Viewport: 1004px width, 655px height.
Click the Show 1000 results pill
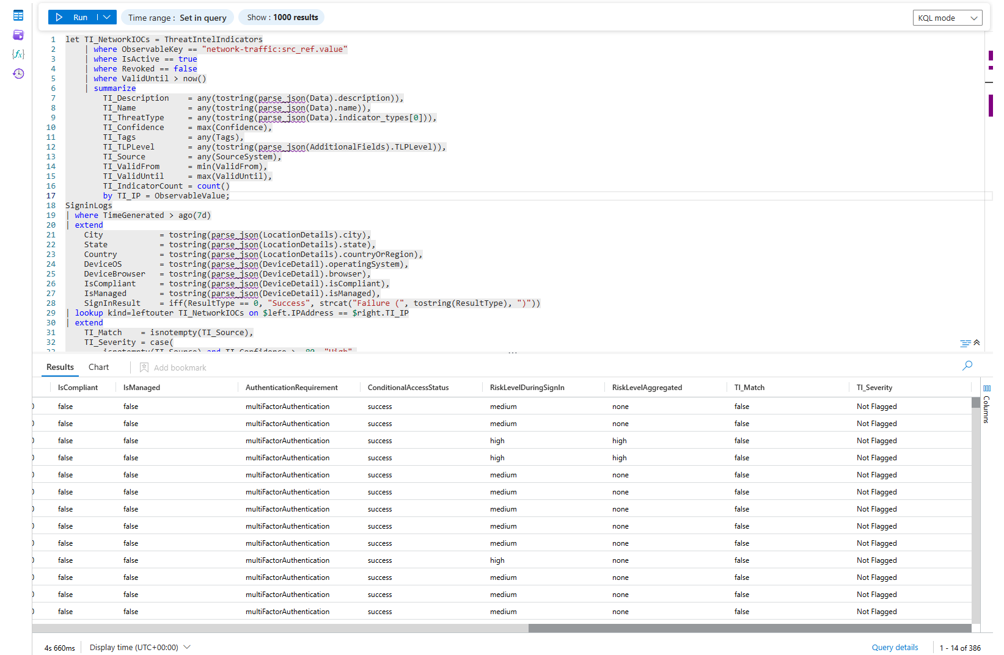coord(282,17)
